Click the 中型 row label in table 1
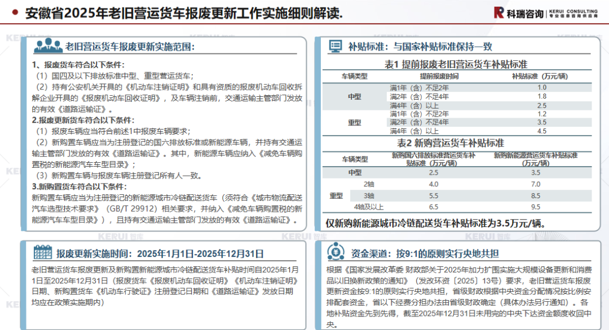The image size is (609, 330). click(x=354, y=96)
